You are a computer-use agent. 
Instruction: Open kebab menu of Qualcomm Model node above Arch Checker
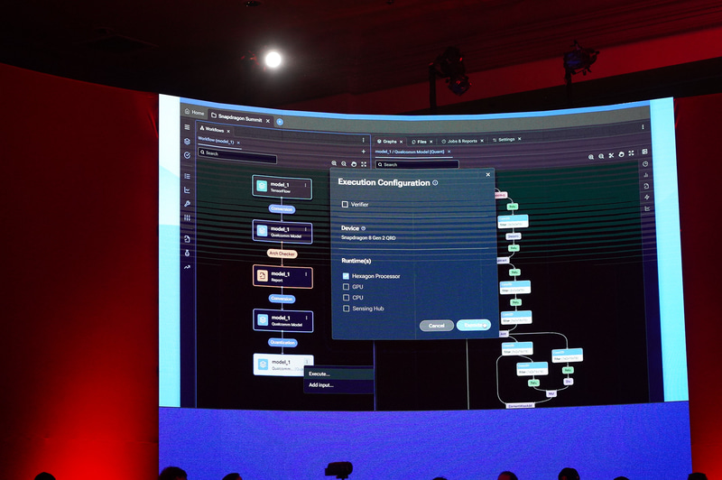(305, 229)
